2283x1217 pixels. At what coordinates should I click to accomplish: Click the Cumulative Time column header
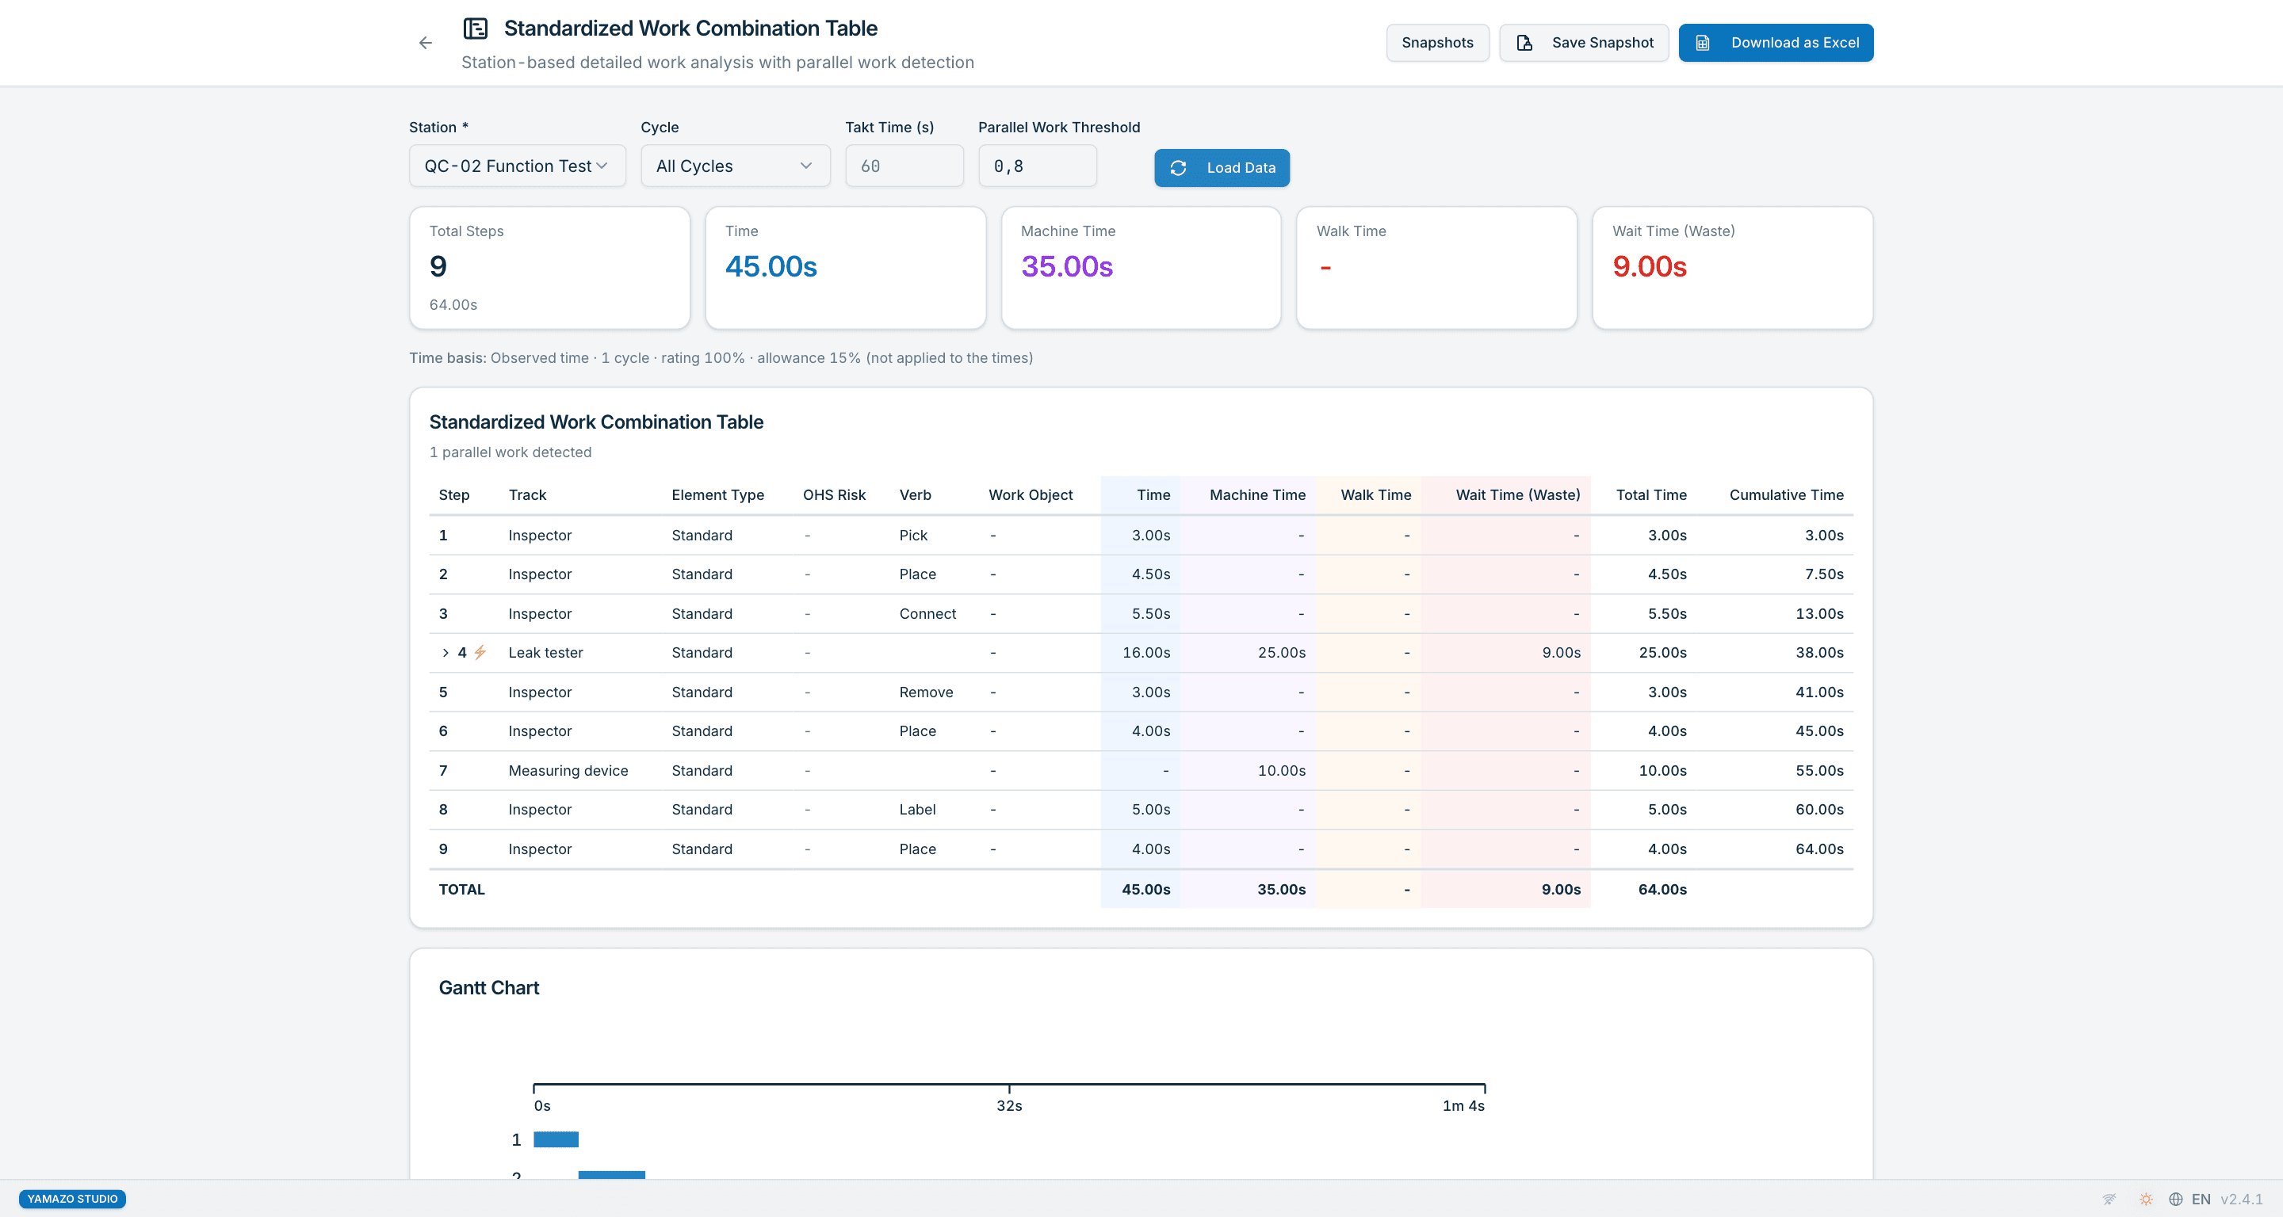click(1786, 495)
